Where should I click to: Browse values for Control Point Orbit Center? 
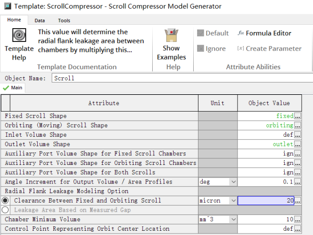298,229
